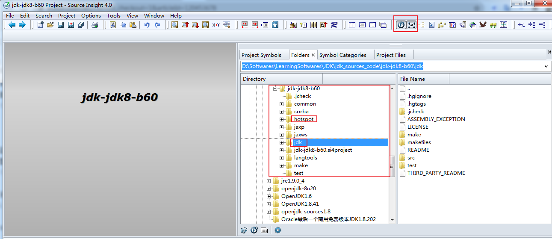Screen dimensions: 552x239
Task: Click the Replace X→Y icon
Action: [216, 25]
